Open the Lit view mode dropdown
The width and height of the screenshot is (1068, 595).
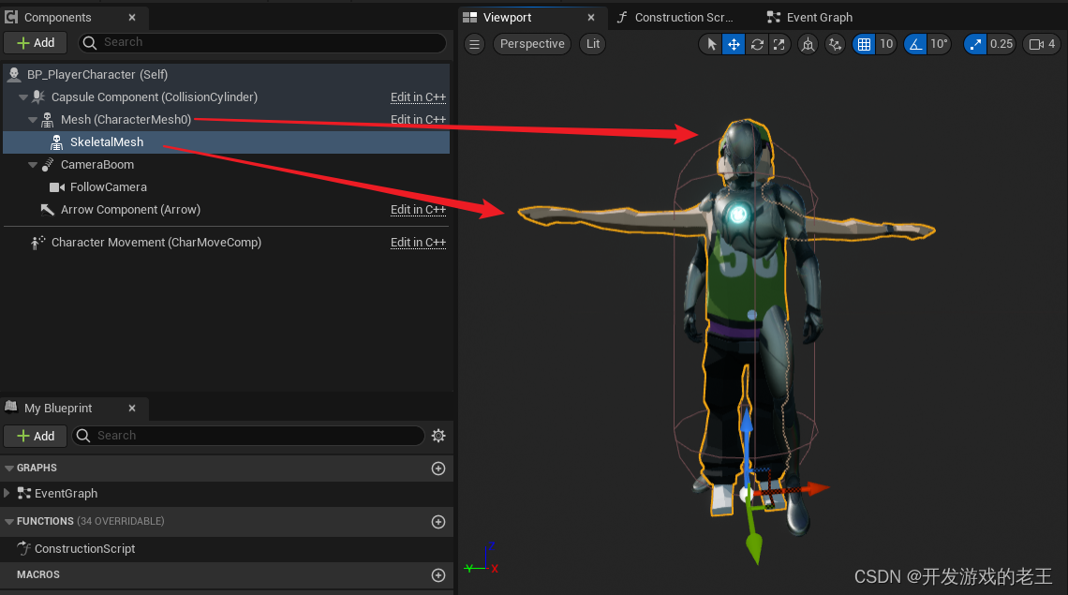click(593, 44)
